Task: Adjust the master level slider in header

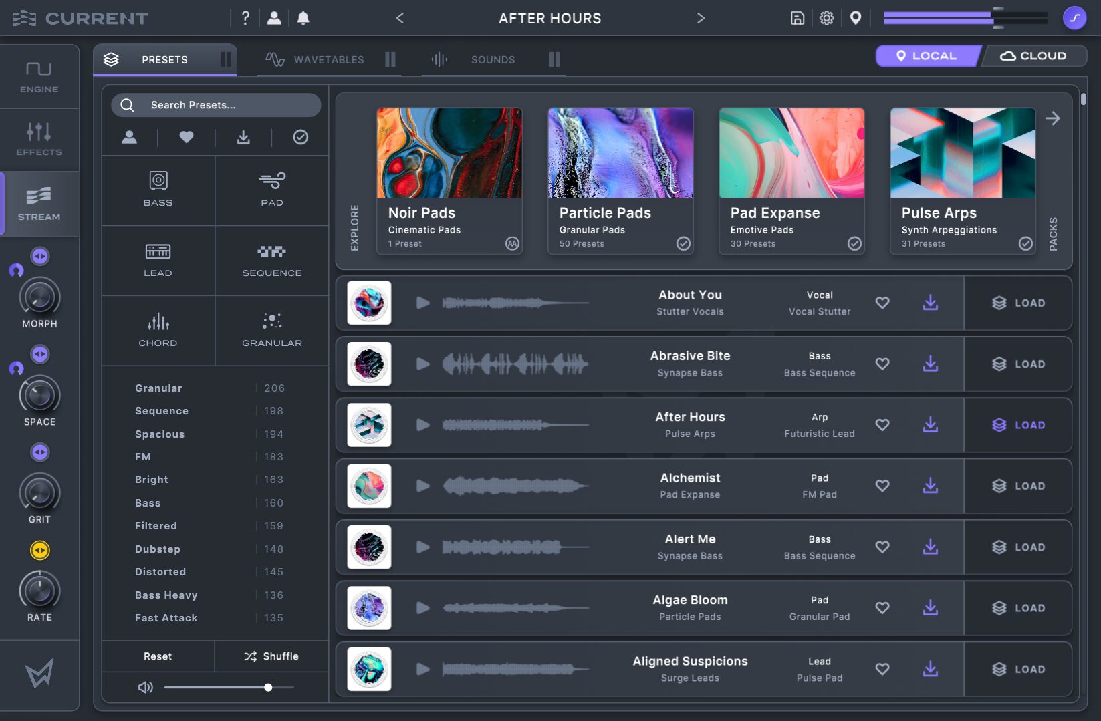Action: (965, 18)
